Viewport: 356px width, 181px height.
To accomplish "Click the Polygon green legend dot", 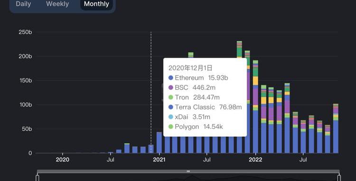I will point(171,126).
